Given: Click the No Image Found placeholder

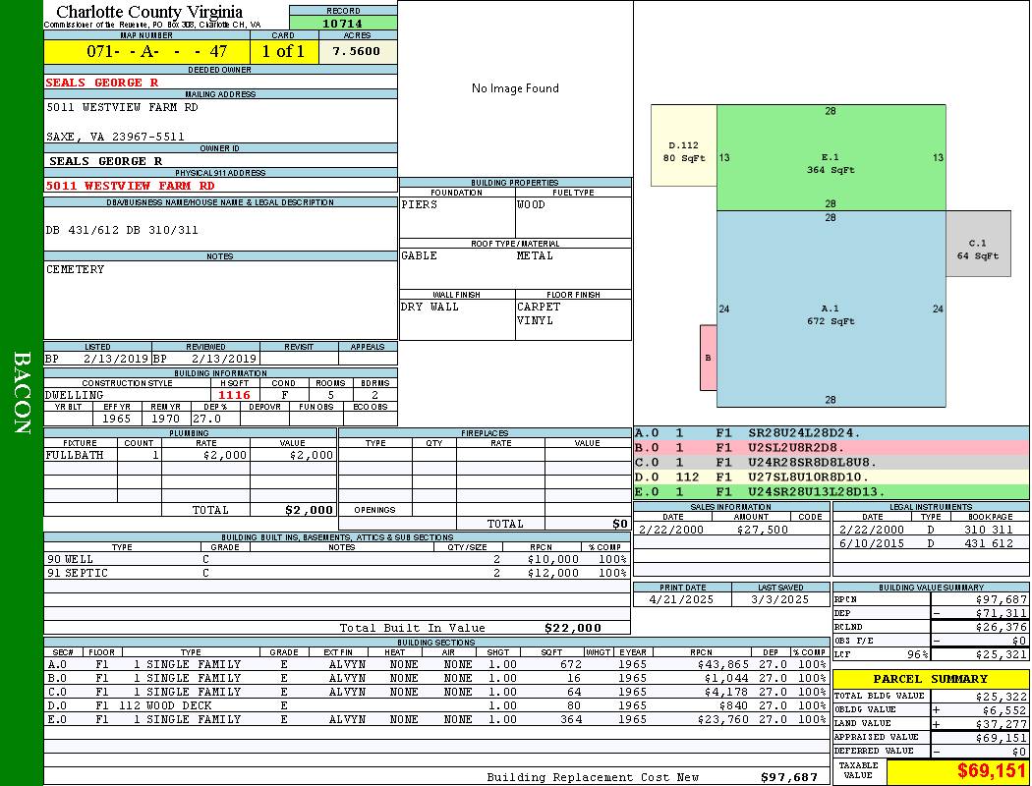Looking at the screenshot, I should (515, 88).
